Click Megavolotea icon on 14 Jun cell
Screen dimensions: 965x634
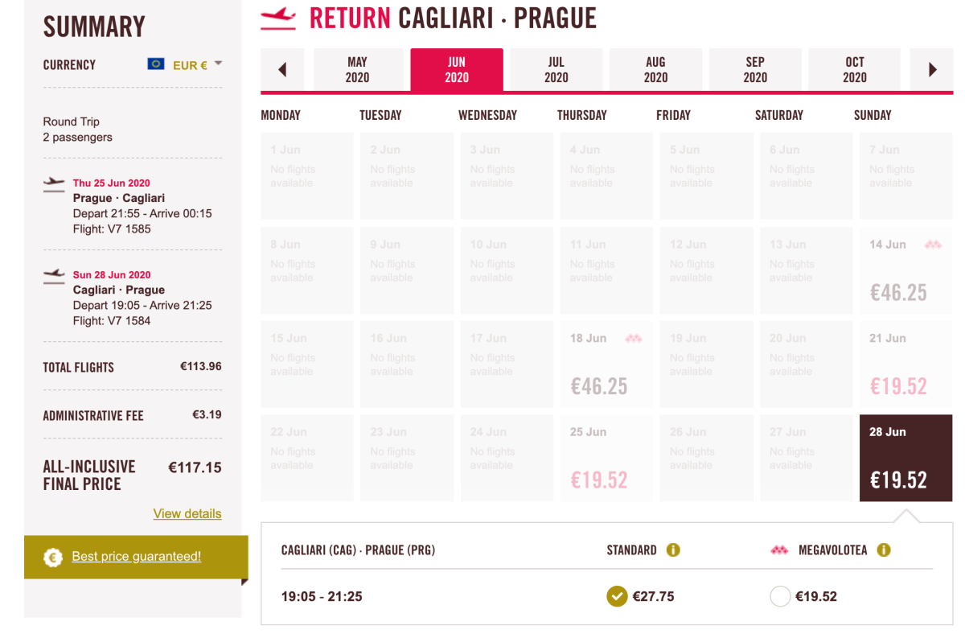pos(933,245)
